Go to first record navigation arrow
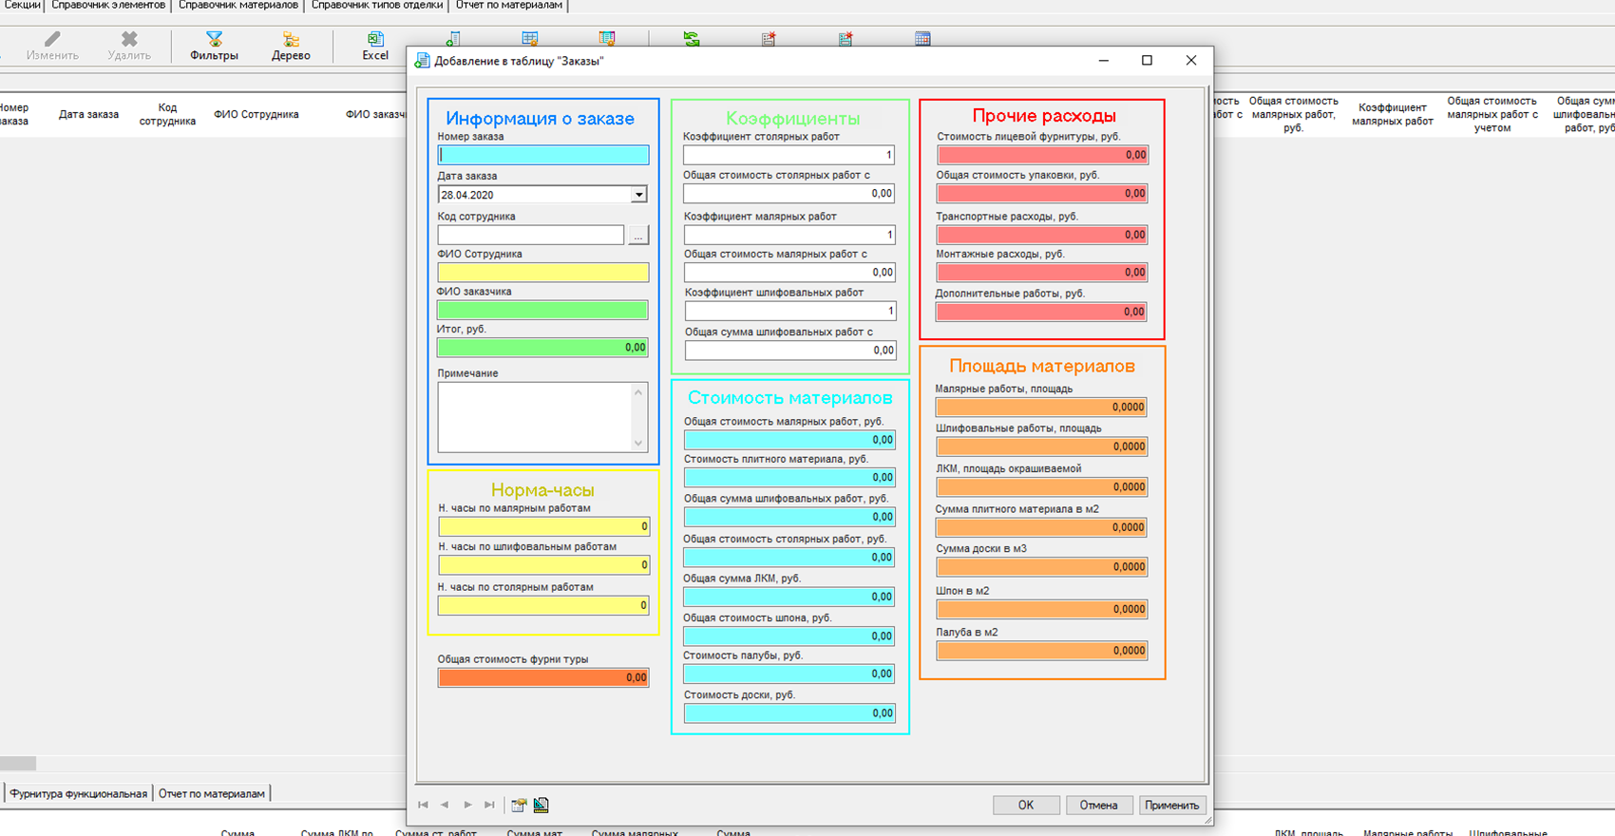This screenshot has height=836, width=1615. pyautogui.click(x=423, y=805)
